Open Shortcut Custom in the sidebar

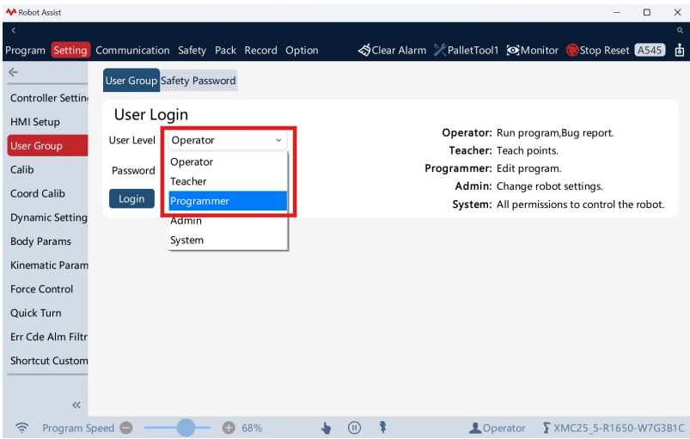click(47, 361)
